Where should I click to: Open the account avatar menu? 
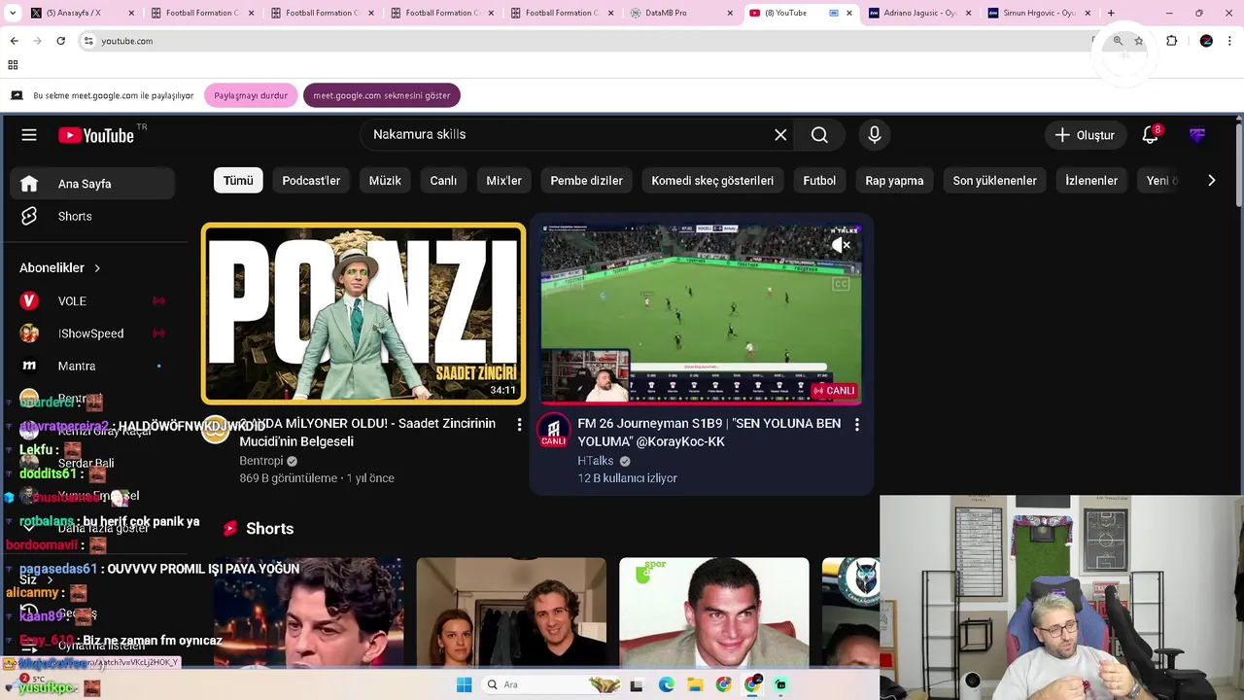pos(1197,135)
